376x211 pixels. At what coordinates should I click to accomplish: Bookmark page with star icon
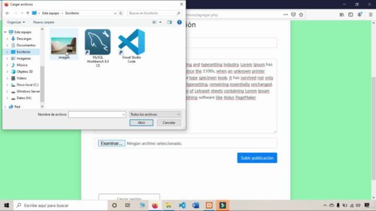point(301,15)
